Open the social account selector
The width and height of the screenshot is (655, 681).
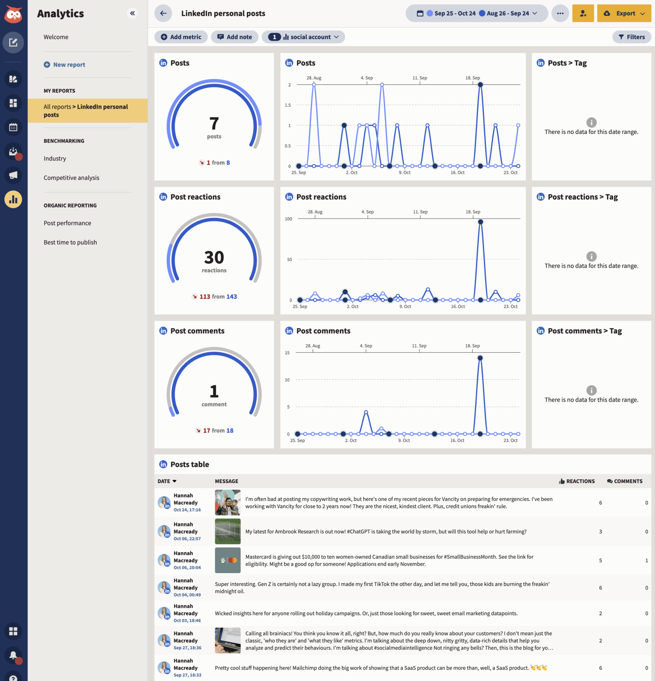coord(303,37)
